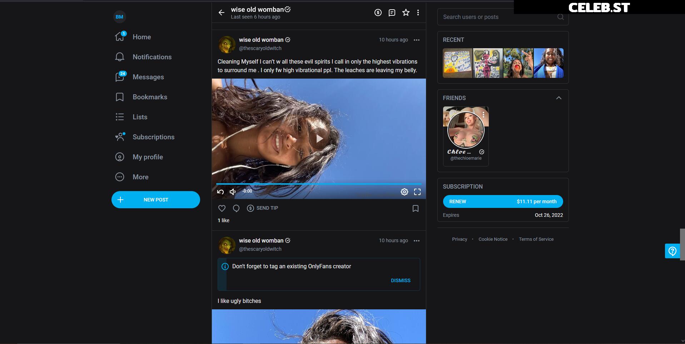Replay the video with the rewind icon

tap(220, 192)
